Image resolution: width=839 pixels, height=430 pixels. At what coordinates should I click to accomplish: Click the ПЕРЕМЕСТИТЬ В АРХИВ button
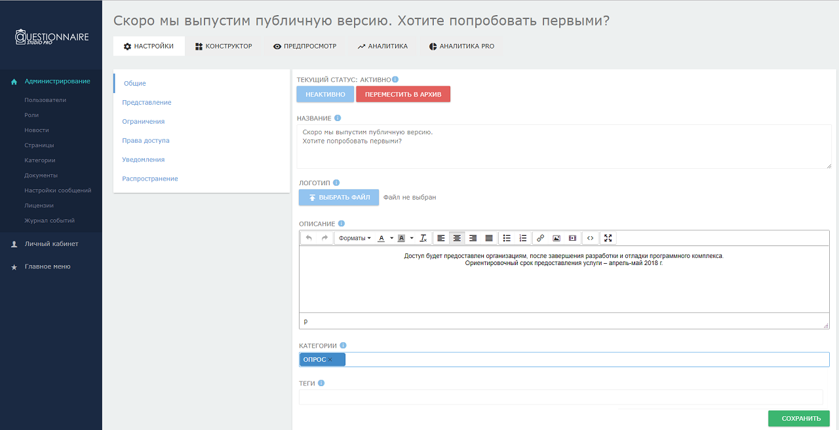(x=402, y=94)
